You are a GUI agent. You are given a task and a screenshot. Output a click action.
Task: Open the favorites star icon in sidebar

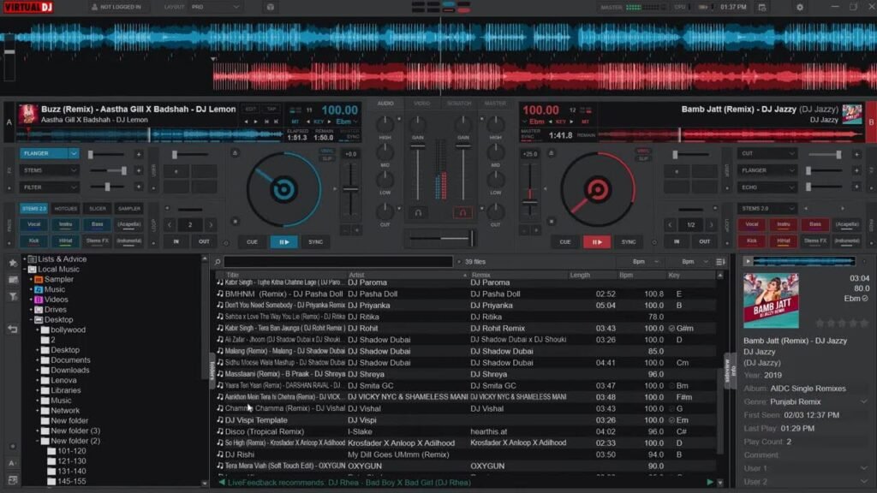13,263
